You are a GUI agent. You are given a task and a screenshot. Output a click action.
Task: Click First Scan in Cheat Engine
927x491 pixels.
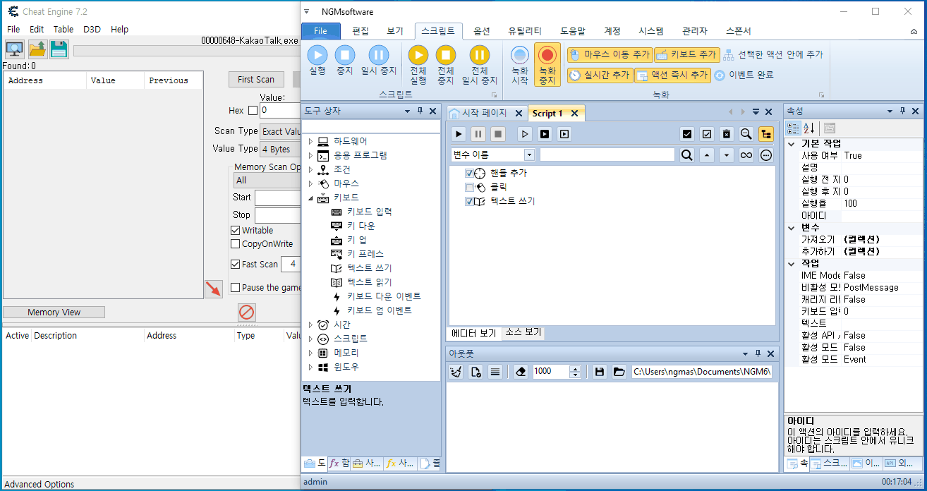[x=256, y=80]
